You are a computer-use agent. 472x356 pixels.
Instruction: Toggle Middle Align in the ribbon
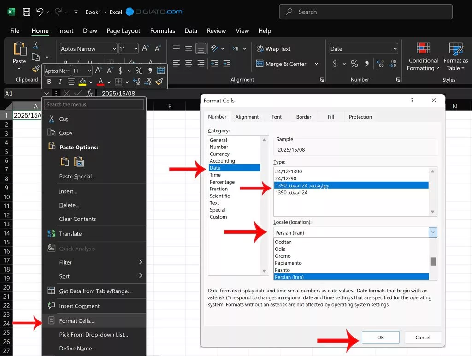click(189, 48)
